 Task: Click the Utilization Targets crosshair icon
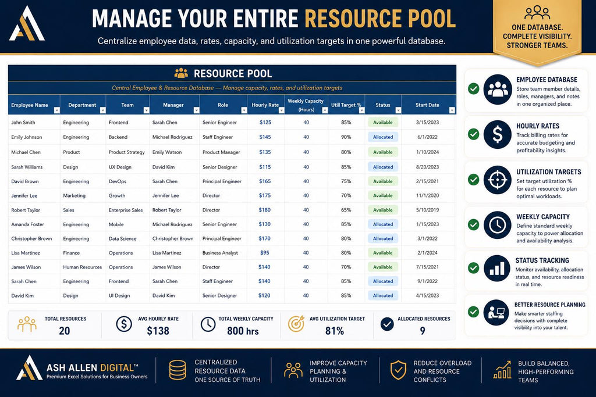coord(498,180)
